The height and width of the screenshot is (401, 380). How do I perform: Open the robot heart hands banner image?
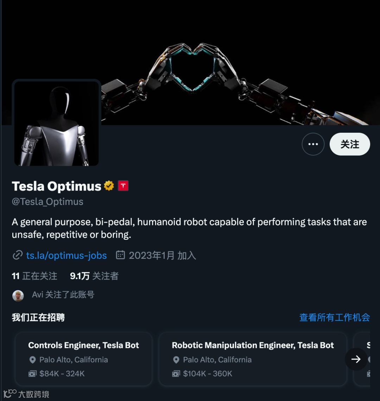click(x=191, y=62)
